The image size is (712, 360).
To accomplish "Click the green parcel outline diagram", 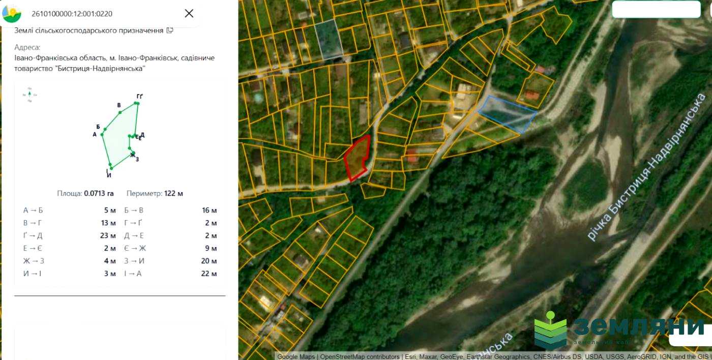I will tap(121, 136).
